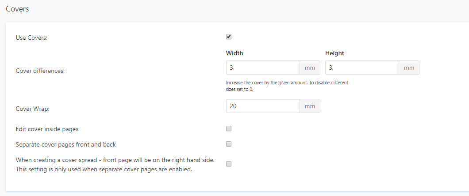
Task: Focus the Cover Wrap input field
Action: pyautogui.click(x=263, y=106)
